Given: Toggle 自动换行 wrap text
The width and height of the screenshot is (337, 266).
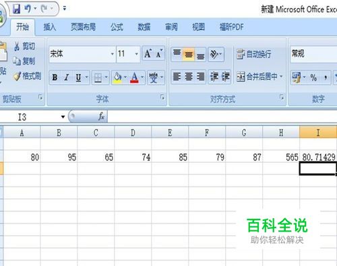Looking at the screenshot, I should pyautogui.click(x=254, y=54).
